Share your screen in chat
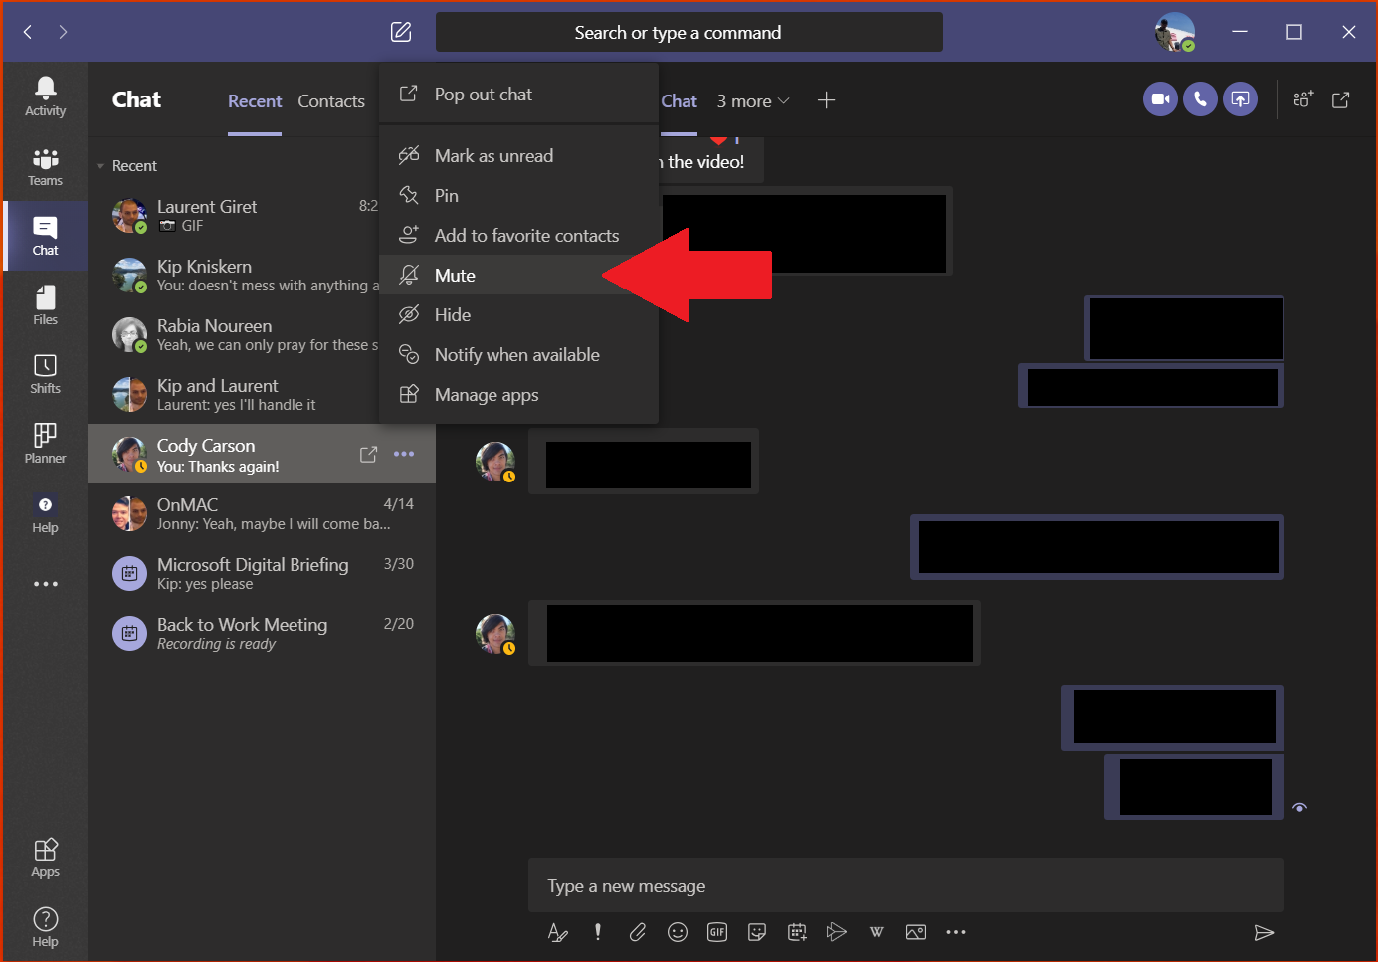1378x962 pixels. click(1240, 99)
